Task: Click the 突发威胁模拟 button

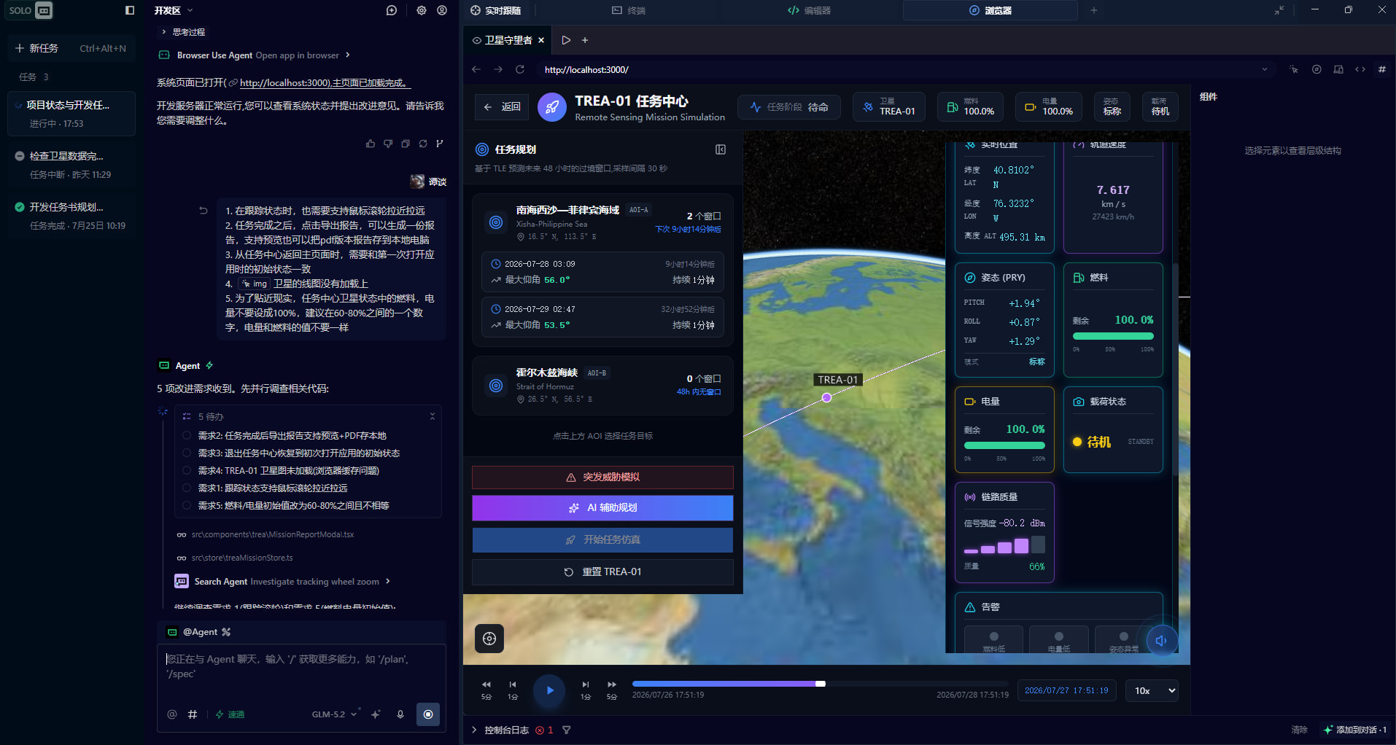Action: point(602,477)
